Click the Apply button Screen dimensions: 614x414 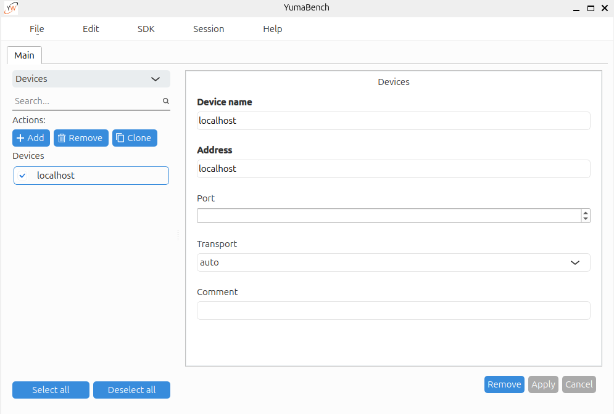543,384
